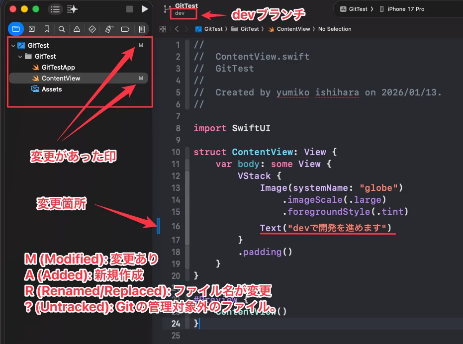Open the Project navigator folder tab
463x344 pixels.
tap(16, 29)
